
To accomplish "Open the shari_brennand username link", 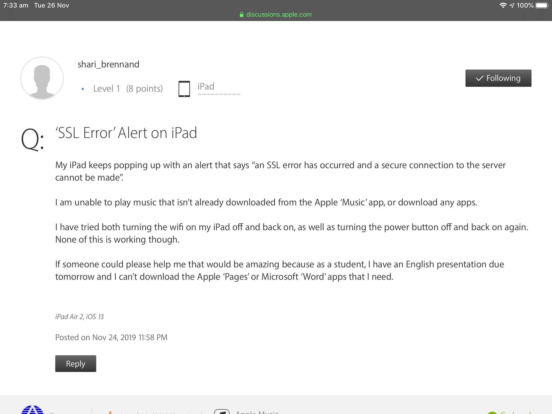I will tap(108, 64).
